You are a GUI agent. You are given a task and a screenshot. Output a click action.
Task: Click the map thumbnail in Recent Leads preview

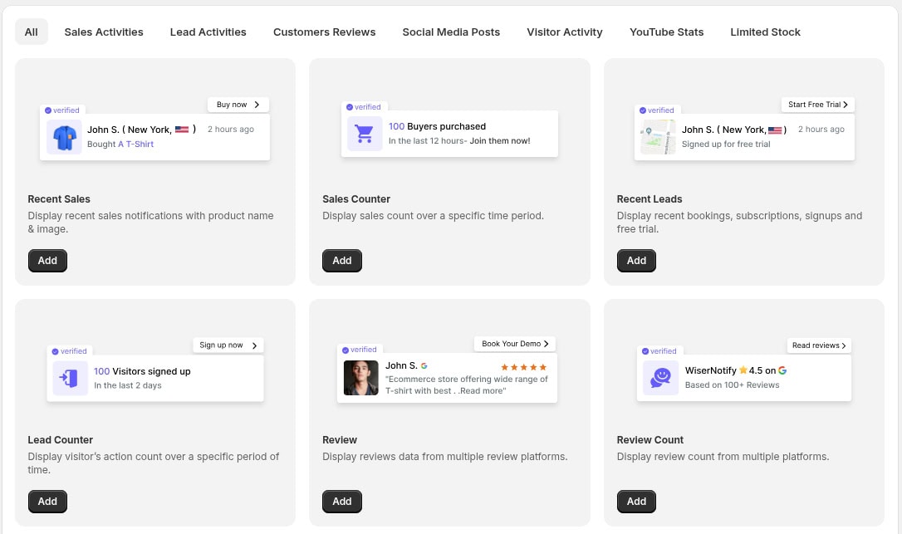[658, 137]
